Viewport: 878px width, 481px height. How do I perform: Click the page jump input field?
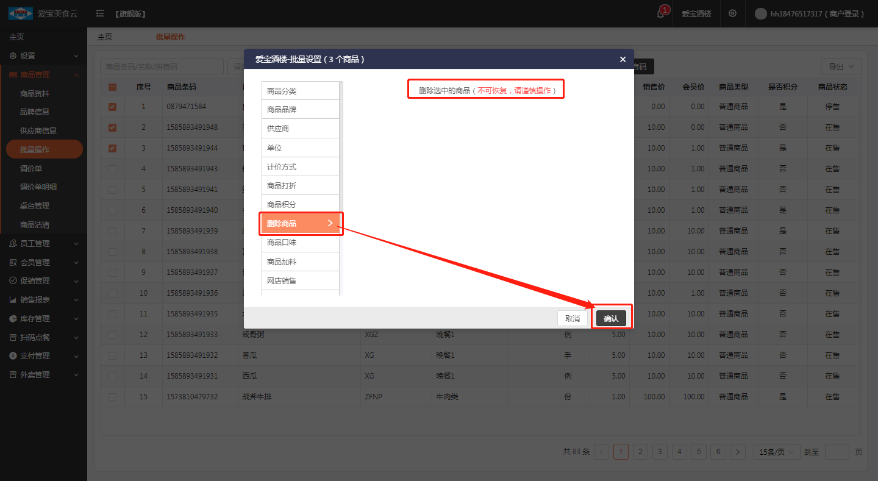tap(837, 452)
